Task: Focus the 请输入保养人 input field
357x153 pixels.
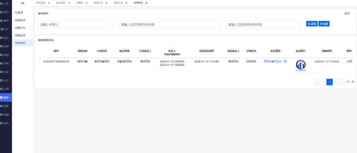Action: (75, 25)
